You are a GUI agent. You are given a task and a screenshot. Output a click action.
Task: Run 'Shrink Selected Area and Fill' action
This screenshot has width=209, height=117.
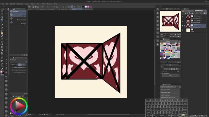(170, 97)
